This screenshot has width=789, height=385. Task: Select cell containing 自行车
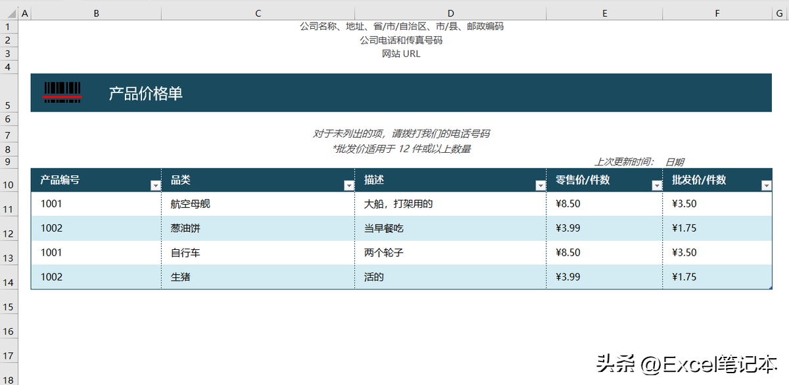[x=258, y=253]
